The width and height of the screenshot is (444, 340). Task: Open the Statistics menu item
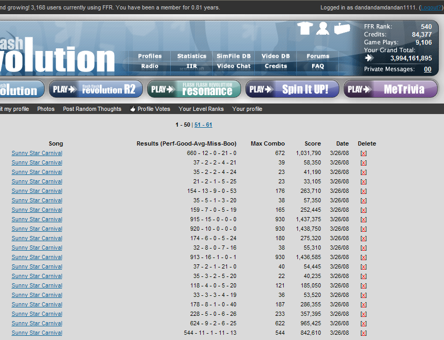point(192,56)
